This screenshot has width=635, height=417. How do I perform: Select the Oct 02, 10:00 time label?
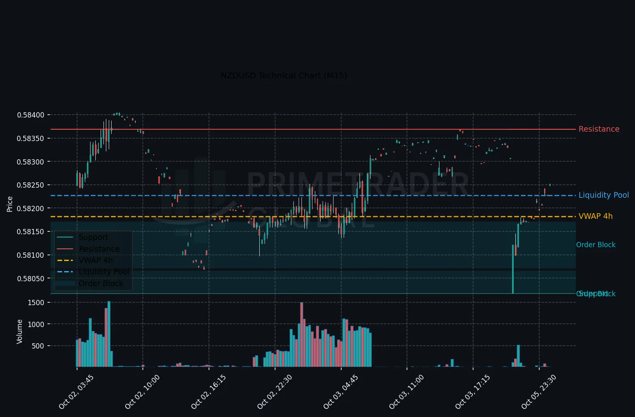coord(142,392)
